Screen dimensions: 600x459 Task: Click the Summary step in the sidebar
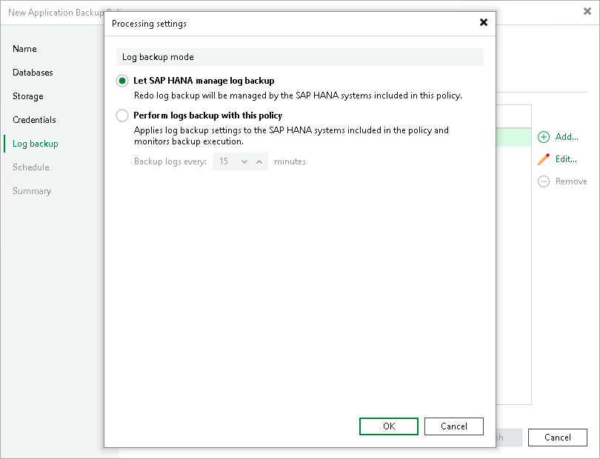click(x=32, y=191)
